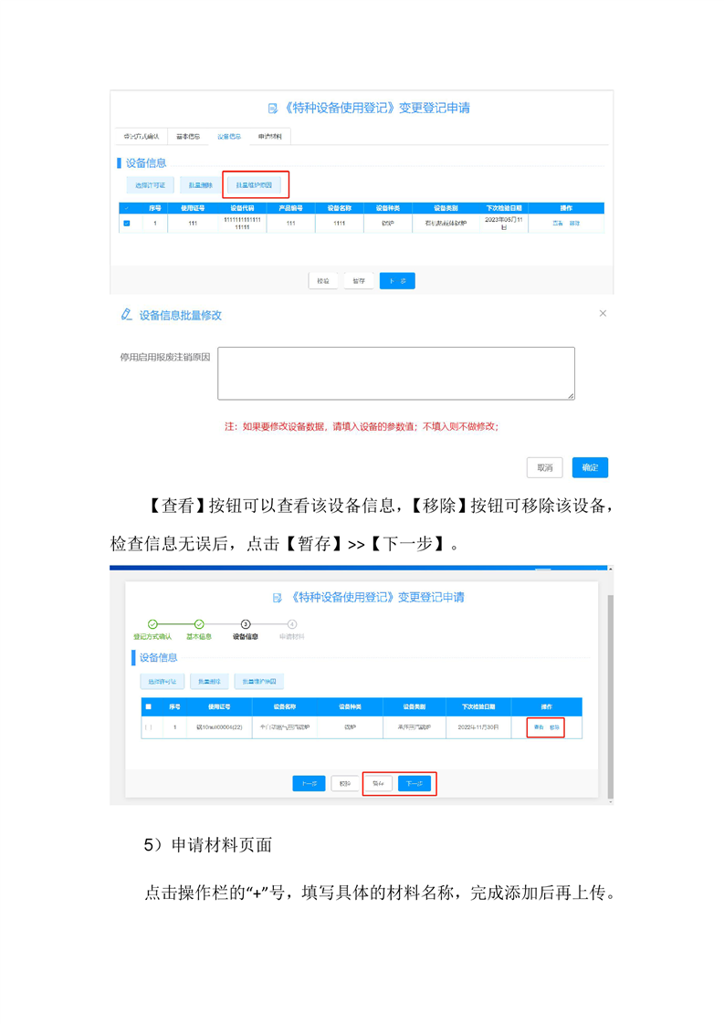Click 查看 link in lower table row
Screen dimensions: 724x1024
[x=539, y=727]
